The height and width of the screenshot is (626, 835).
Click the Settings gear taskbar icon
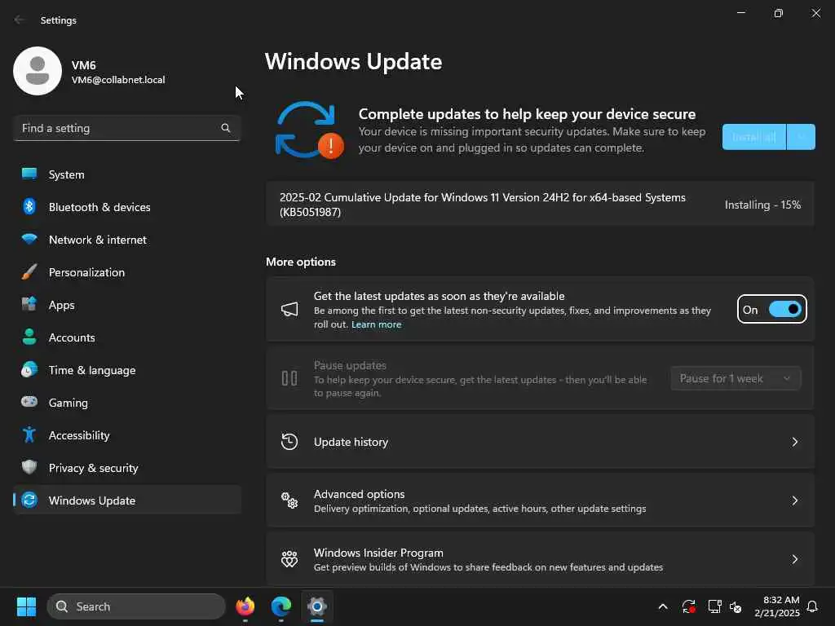coord(317,606)
